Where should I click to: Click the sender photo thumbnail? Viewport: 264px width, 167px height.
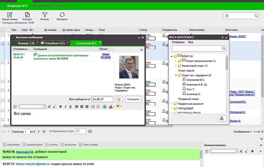pyautogui.click(x=129, y=67)
